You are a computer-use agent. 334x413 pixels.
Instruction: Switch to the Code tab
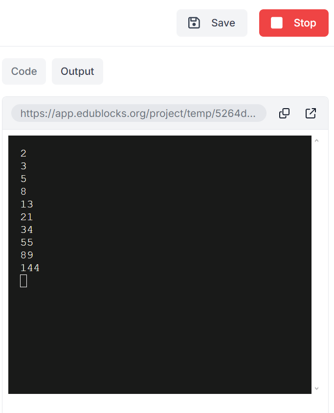[x=24, y=71]
